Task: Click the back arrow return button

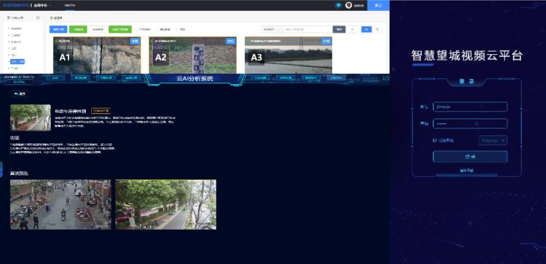Action: click(19, 94)
